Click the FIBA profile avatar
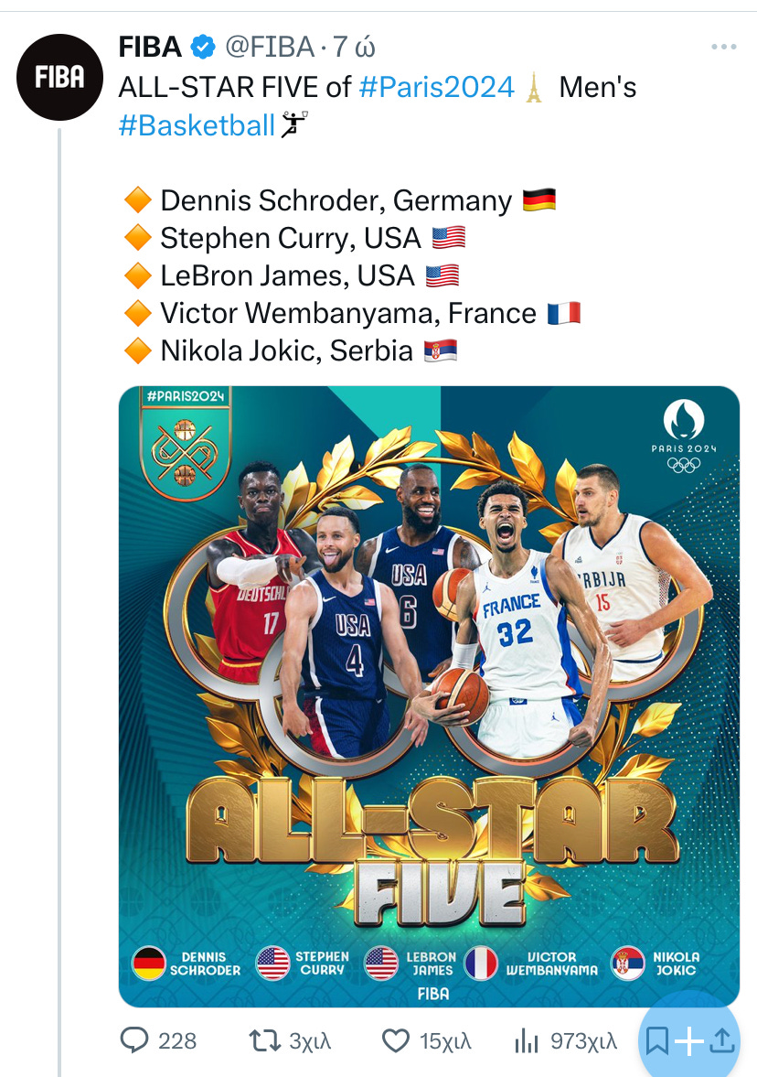Image resolution: width=757 pixels, height=1077 pixels. coord(59,77)
